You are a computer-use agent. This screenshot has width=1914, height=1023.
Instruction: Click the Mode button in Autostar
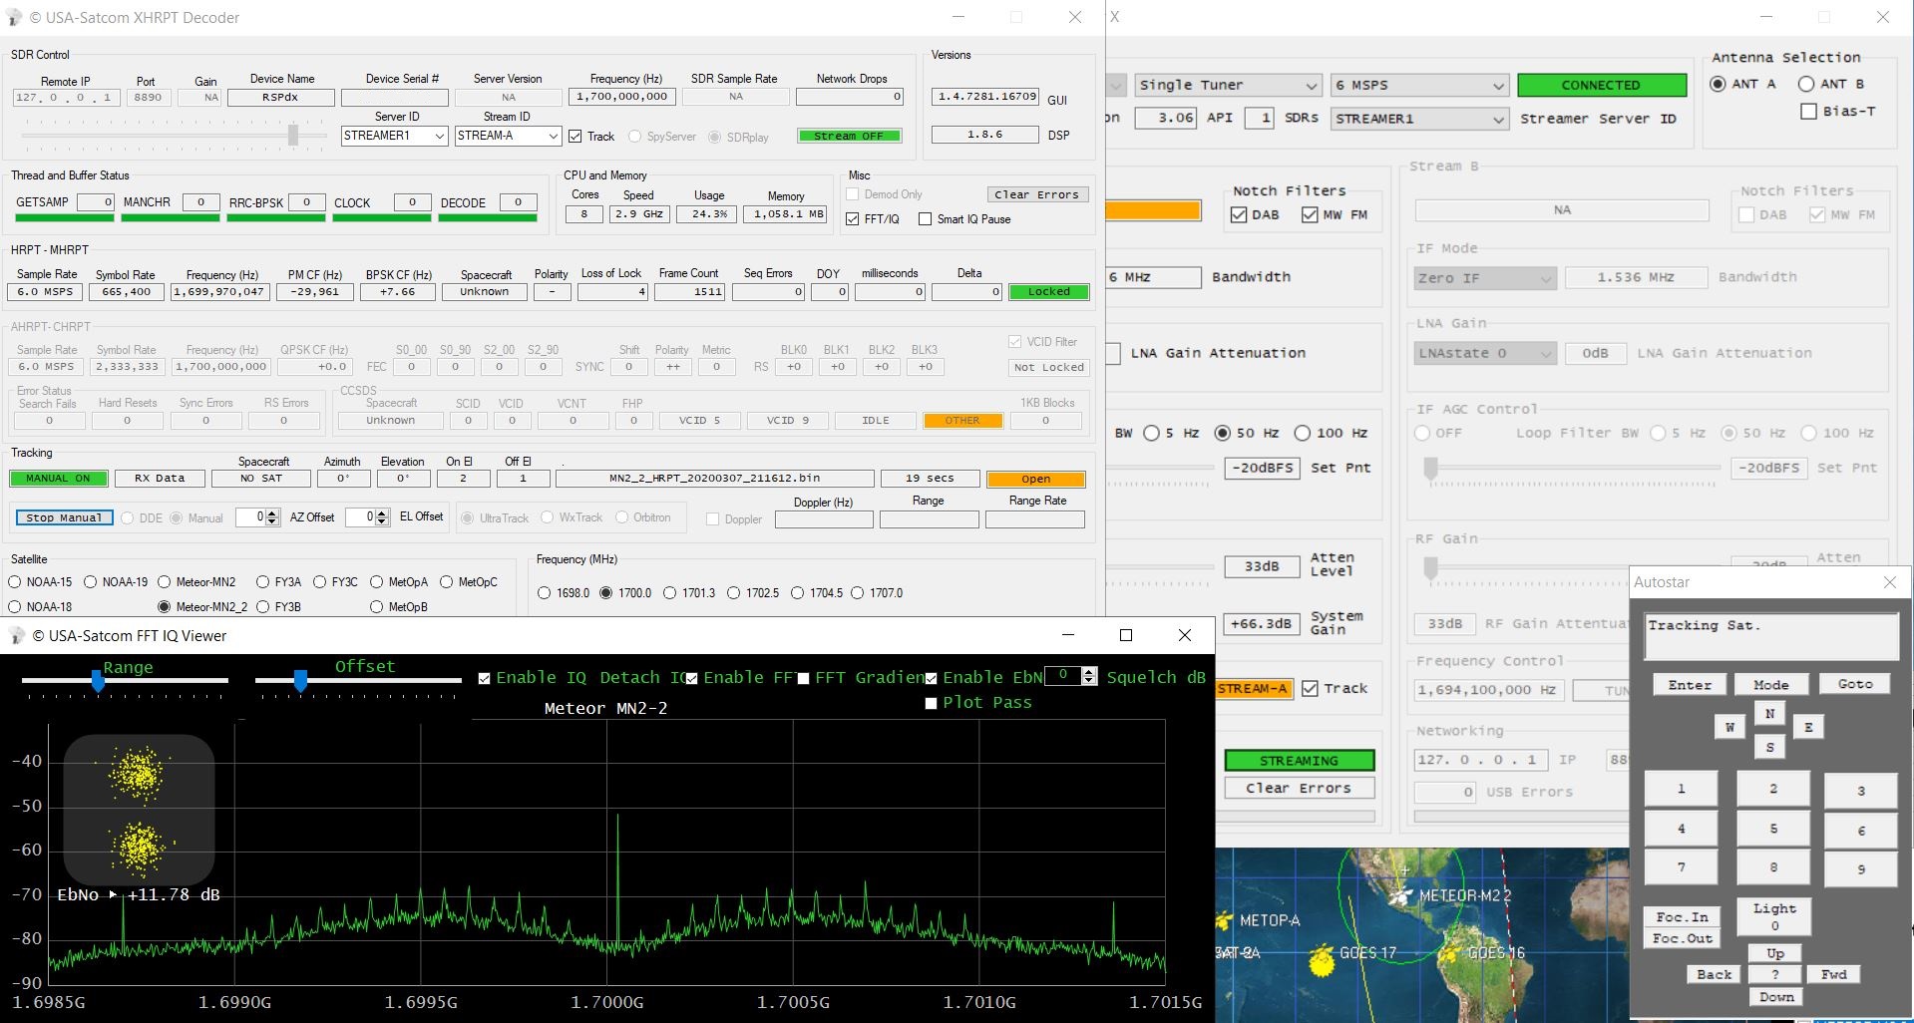click(1770, 684)
